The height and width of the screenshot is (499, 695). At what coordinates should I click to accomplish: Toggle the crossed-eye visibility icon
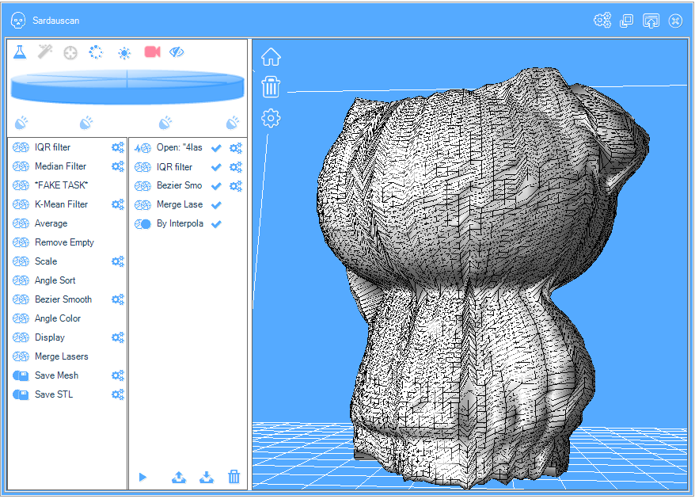(177, 51)
